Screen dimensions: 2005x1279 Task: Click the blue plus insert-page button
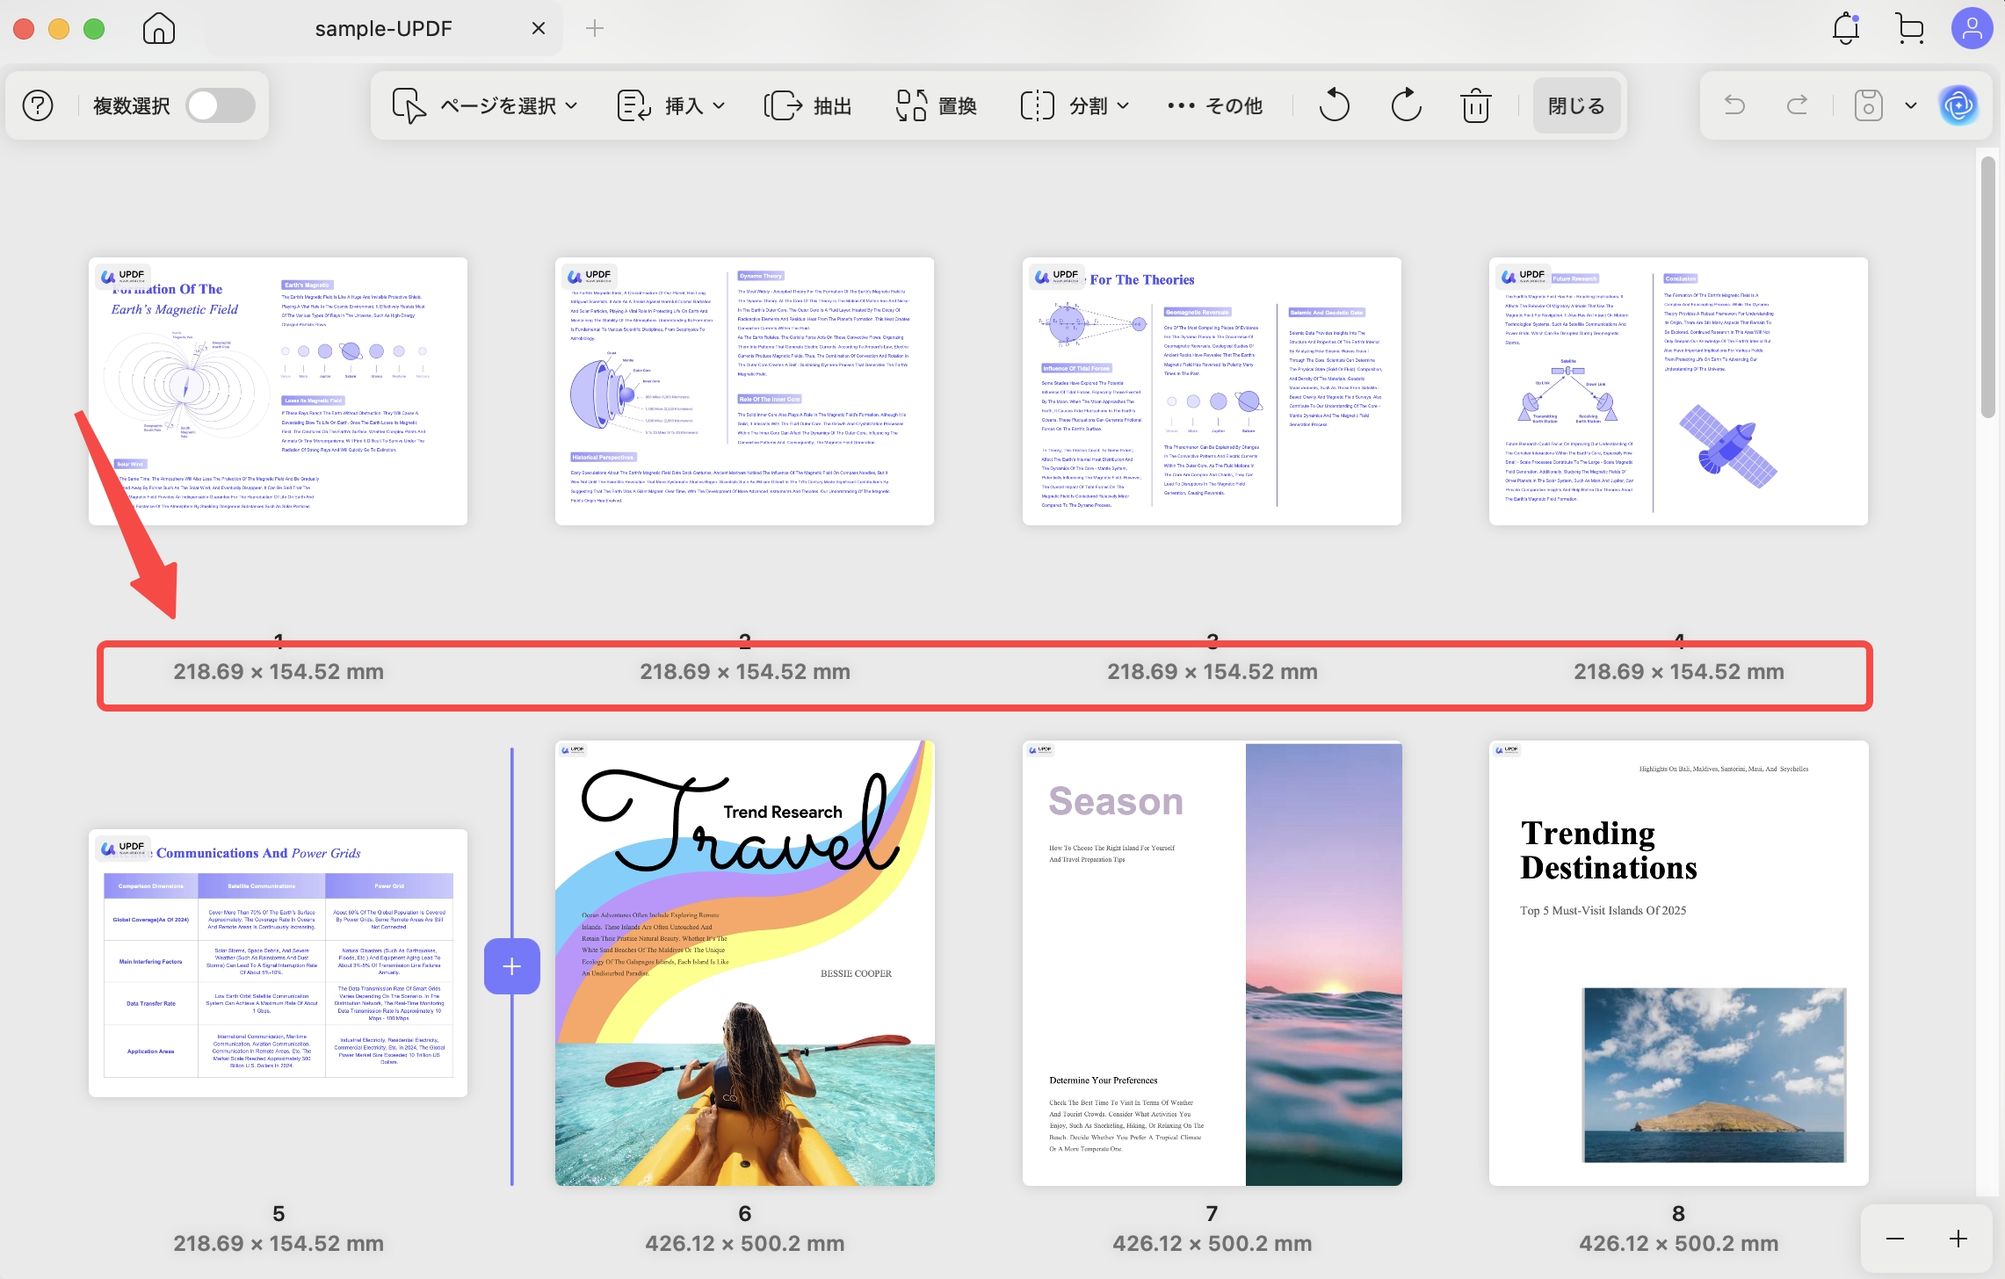(512, 966)
